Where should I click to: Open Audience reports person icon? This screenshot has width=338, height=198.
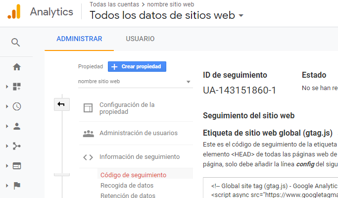[x=17, y=126]
